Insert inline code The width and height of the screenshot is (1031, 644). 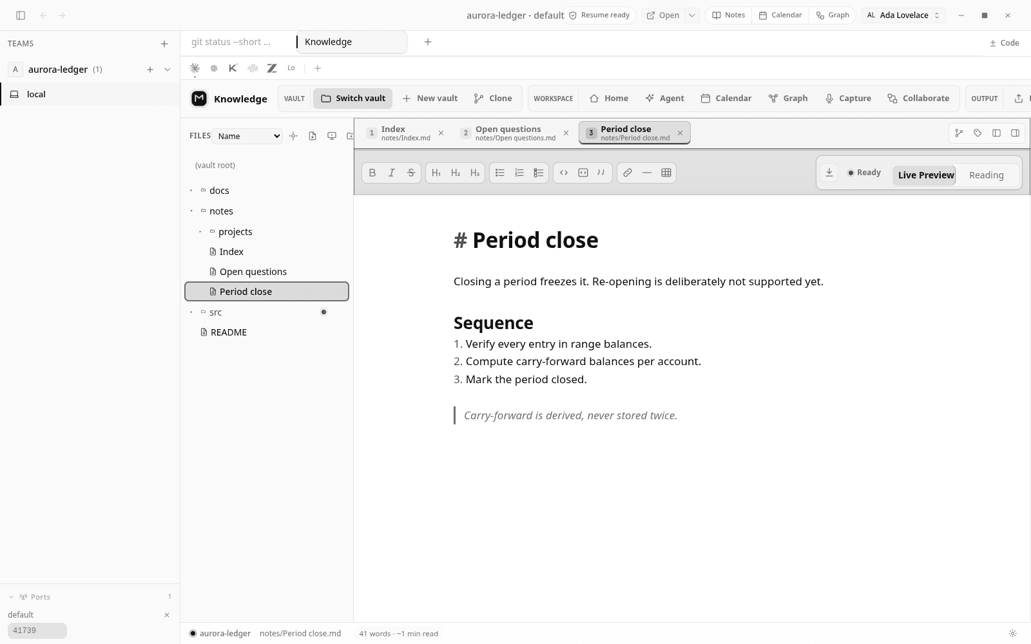(564, 173)
